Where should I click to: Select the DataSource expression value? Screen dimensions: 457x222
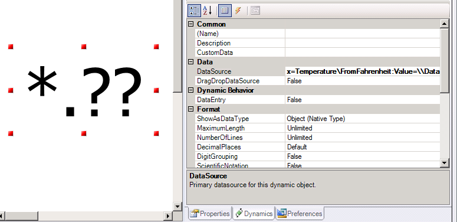[362, 71]
